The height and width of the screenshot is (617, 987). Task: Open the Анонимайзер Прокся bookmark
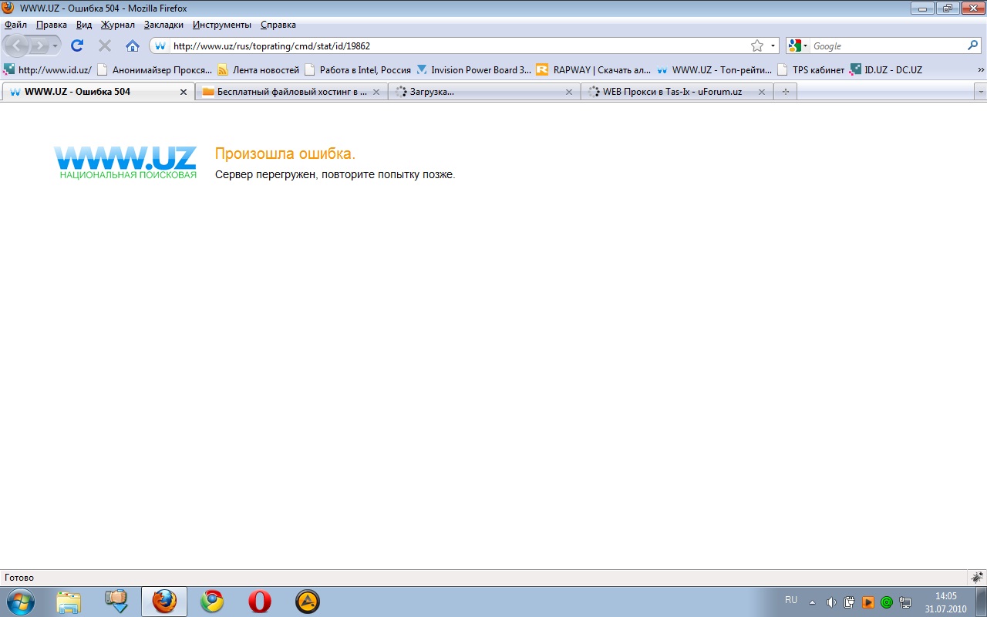[154, 69]
